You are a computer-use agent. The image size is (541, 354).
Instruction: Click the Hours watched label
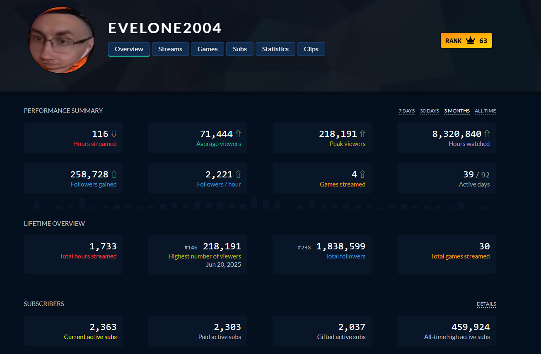pos(469,144)
